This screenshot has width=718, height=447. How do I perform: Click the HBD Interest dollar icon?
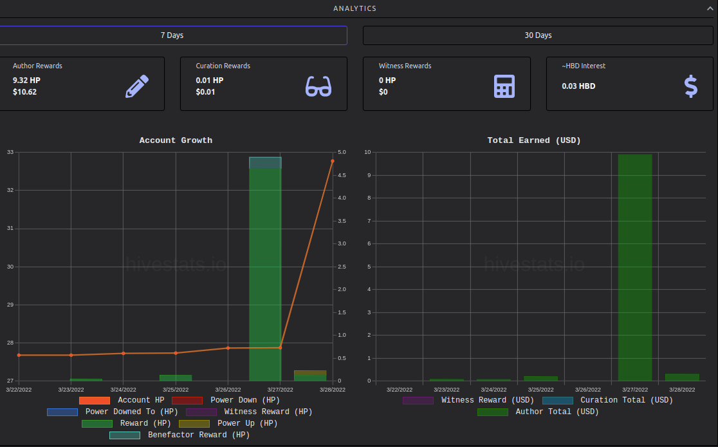[x=690, y=86]
